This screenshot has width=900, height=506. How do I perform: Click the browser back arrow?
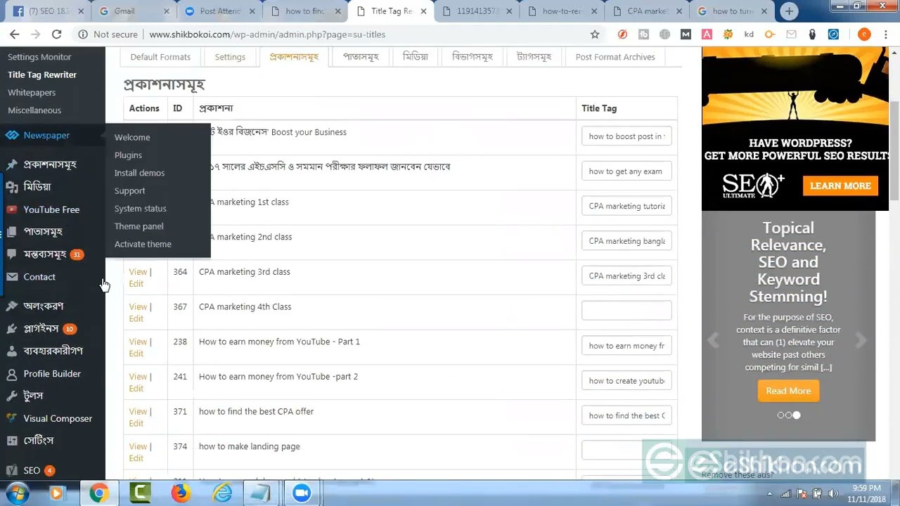coord(15,34)
